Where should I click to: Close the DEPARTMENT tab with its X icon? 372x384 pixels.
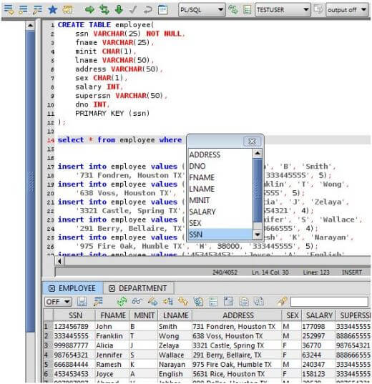[x=112, y=288]
